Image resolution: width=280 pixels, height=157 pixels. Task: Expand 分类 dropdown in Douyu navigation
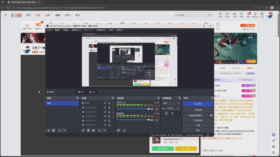48,15
